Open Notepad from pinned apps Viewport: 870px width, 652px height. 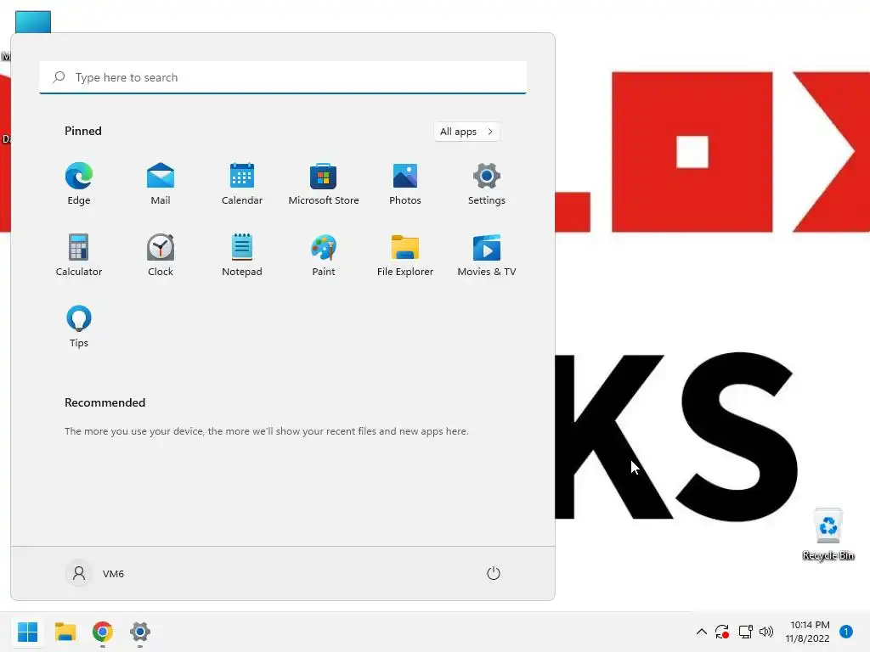242,255
